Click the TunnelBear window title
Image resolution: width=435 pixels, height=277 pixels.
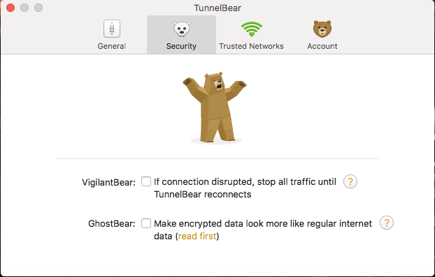pos(217,8)
